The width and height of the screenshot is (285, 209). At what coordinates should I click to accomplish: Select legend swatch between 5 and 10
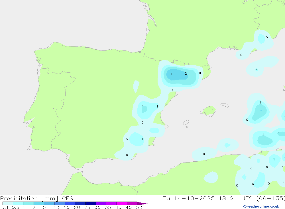(x=49, y=203)
